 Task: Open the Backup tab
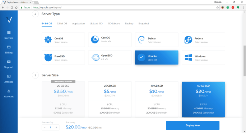pyautogui.click(x=129, y=24)
